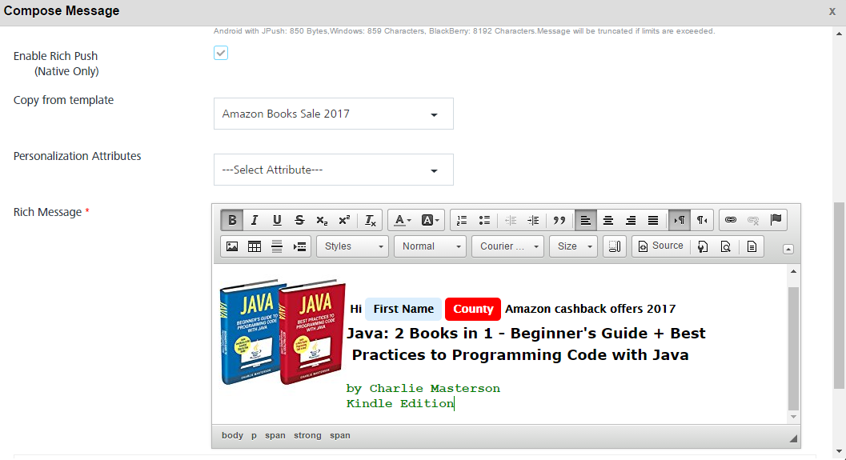Screen dimensions: 846x460
Task: Click the Insert Table icon
Action: pyautogui.click(x=255, y=246)
